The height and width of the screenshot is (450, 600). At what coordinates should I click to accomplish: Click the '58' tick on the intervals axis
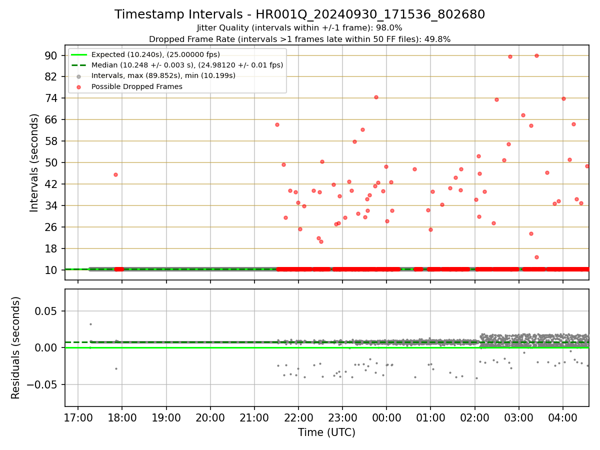click(x=51, y=141)
